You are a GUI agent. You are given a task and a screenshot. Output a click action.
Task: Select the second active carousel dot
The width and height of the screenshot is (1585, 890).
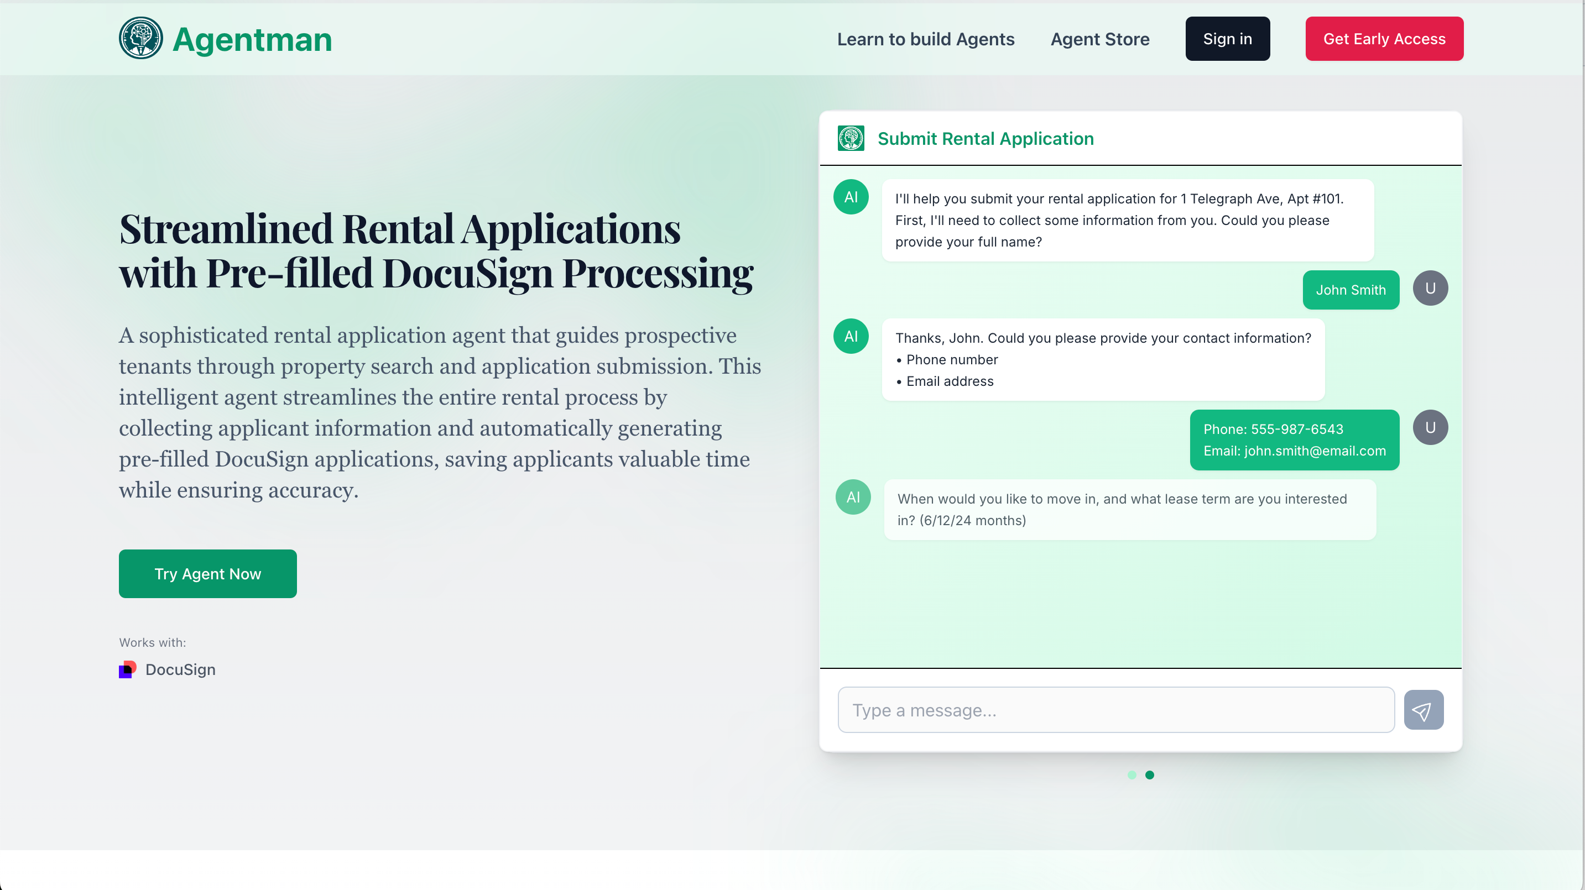pyautogui.click(x=1149, y=775)
